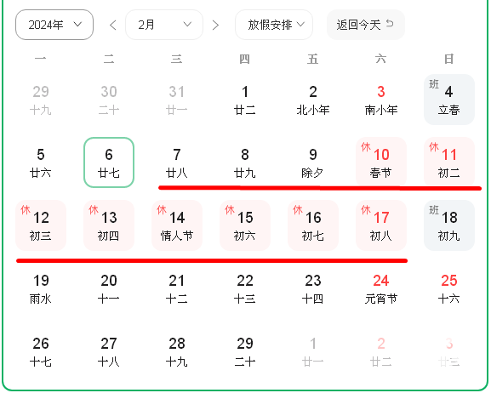Advance to next month with right arrow

(x=215, y=25)
